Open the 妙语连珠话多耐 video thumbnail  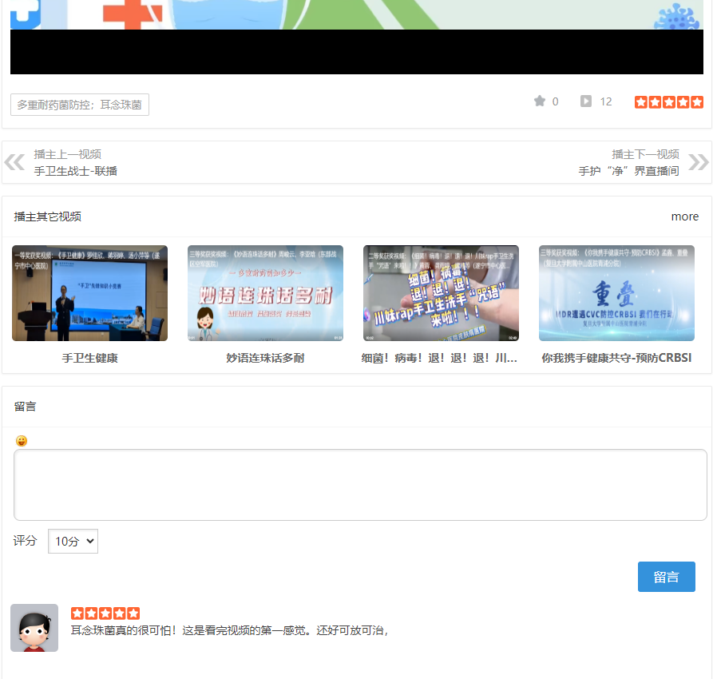265,293
